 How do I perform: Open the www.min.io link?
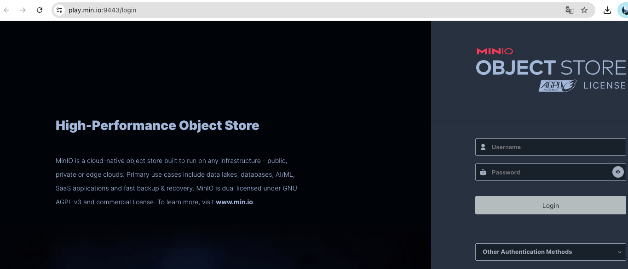(234, 202)
